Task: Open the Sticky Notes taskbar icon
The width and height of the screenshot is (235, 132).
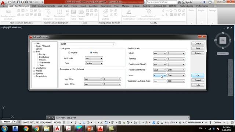Action: coord(111,129)
